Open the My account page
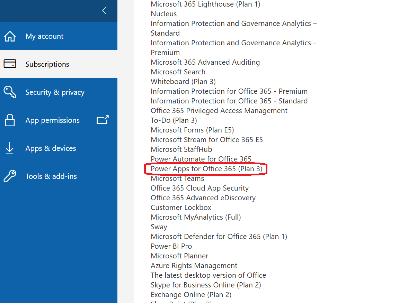 (59, 36)
